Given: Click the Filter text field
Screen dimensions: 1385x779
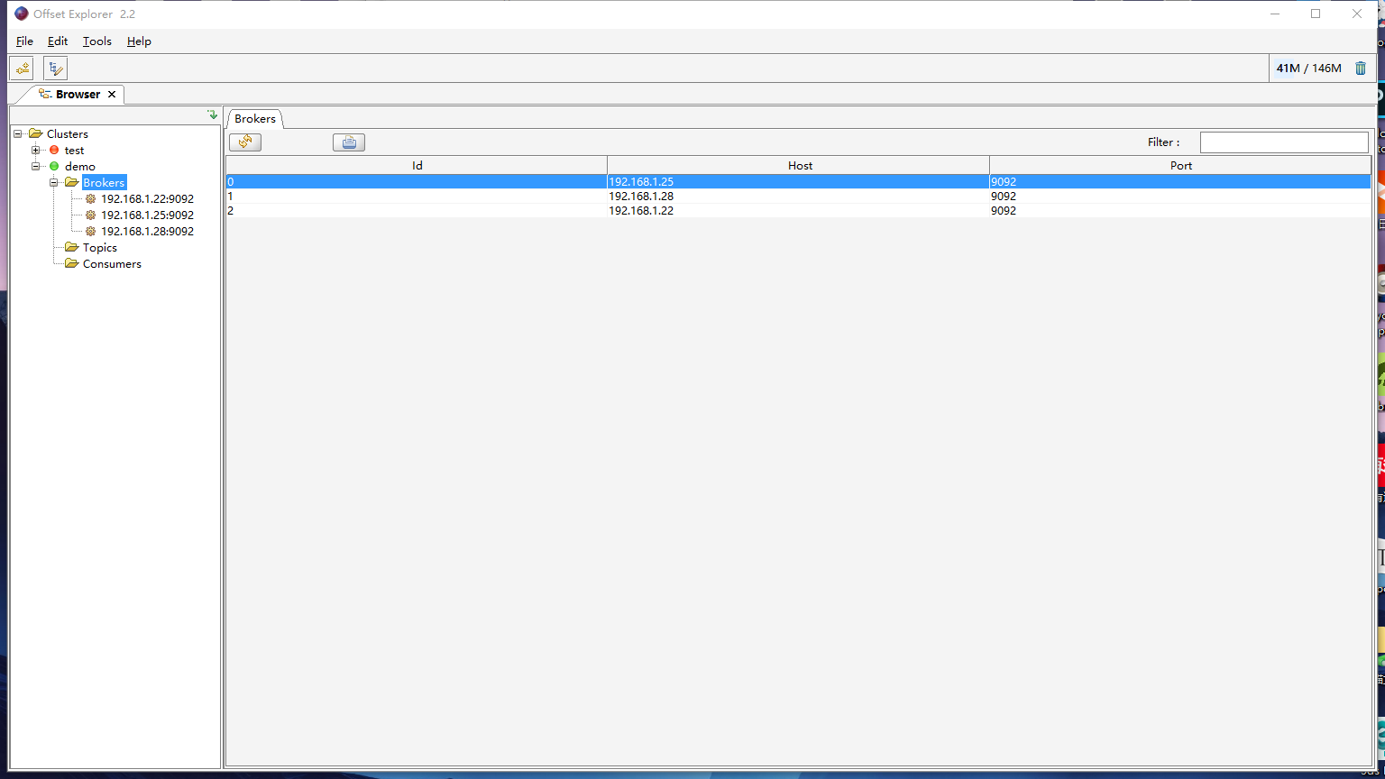Looking at the screenshot, I should (x=1284, y=142).
